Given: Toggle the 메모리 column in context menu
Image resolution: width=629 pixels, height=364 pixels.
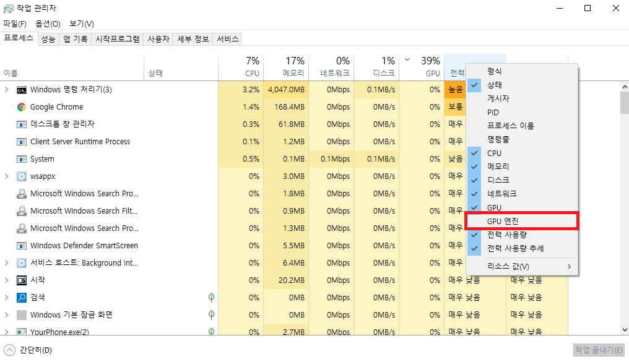Looking at the screenshot, I should [x=522, y=167].
